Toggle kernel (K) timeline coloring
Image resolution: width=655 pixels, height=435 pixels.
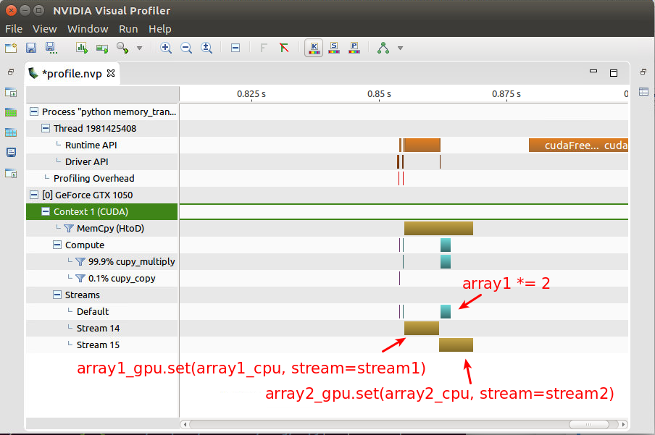314,48
